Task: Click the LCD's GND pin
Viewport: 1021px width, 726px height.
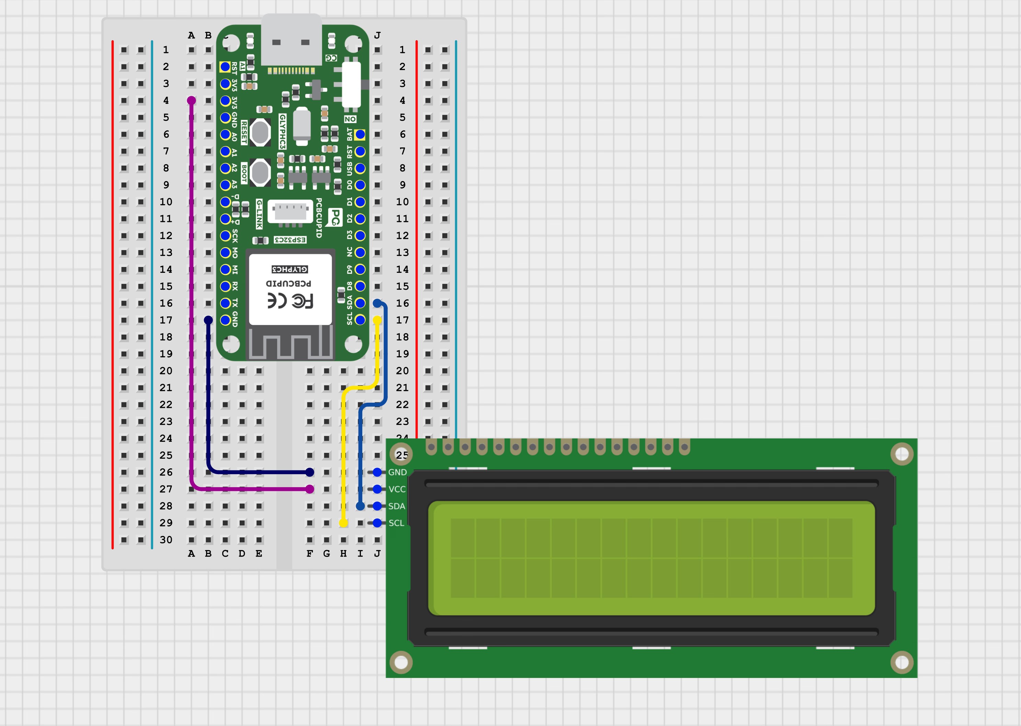Action: click(377, 472)
